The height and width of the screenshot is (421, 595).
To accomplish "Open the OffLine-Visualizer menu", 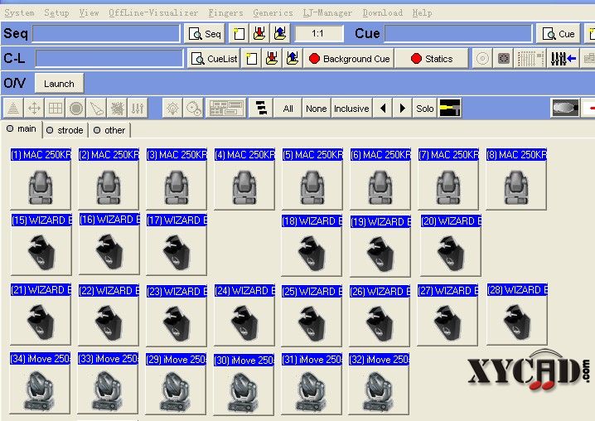I will click(153, 13).
